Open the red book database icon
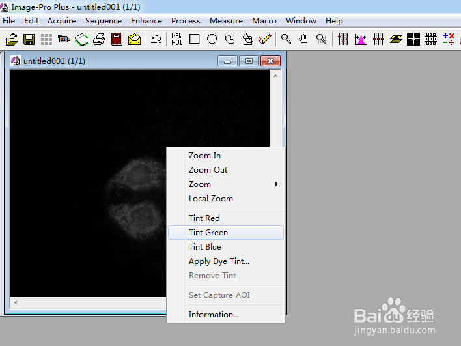The height and width of the screenshot is (346, 461). pos(117,39)
